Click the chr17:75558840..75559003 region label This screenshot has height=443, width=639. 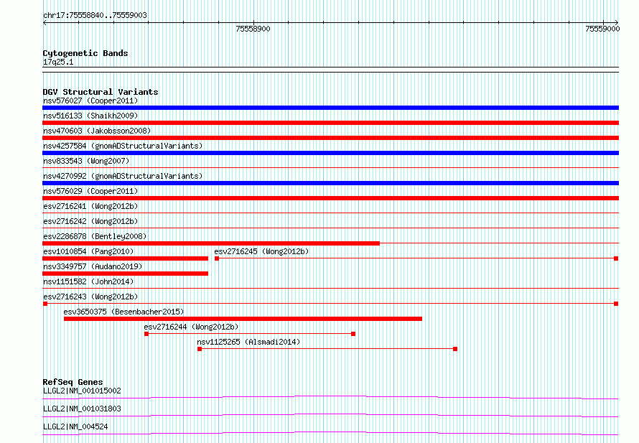95,15
